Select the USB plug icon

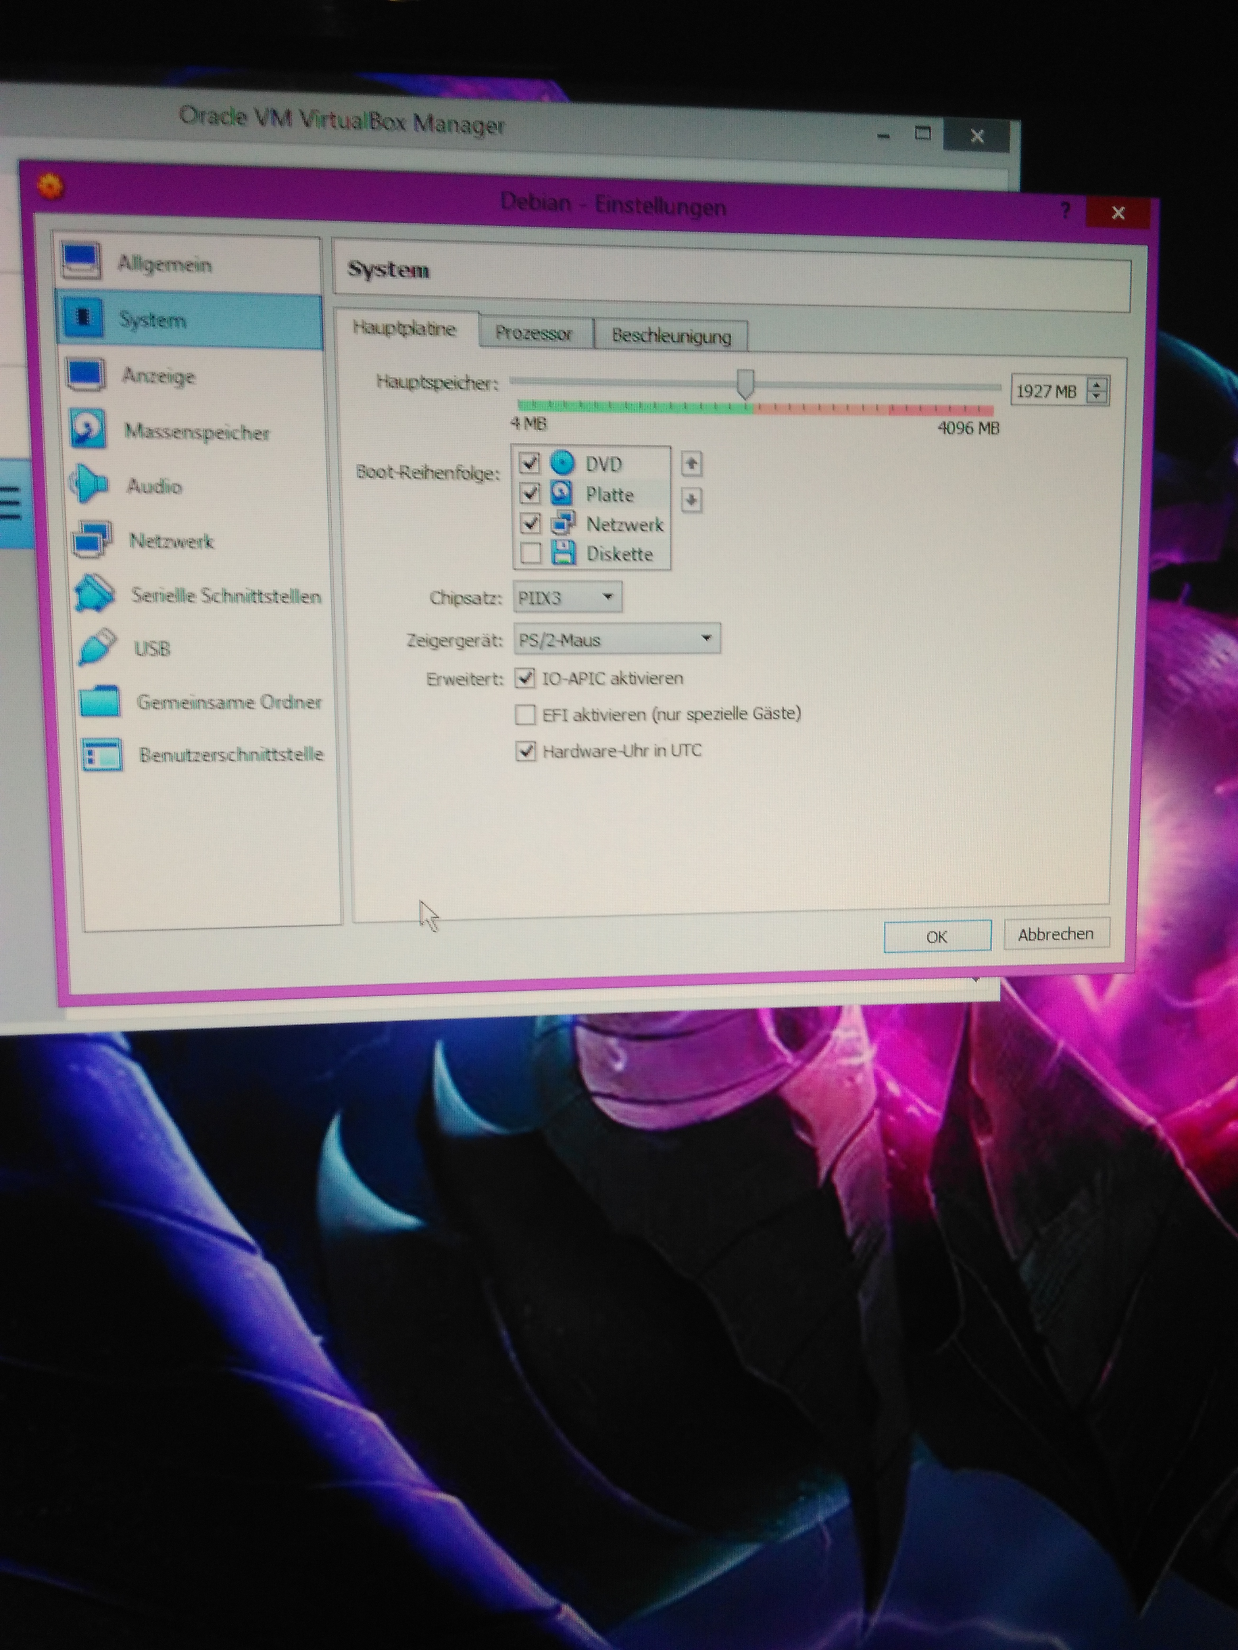[x=97, y=647]
